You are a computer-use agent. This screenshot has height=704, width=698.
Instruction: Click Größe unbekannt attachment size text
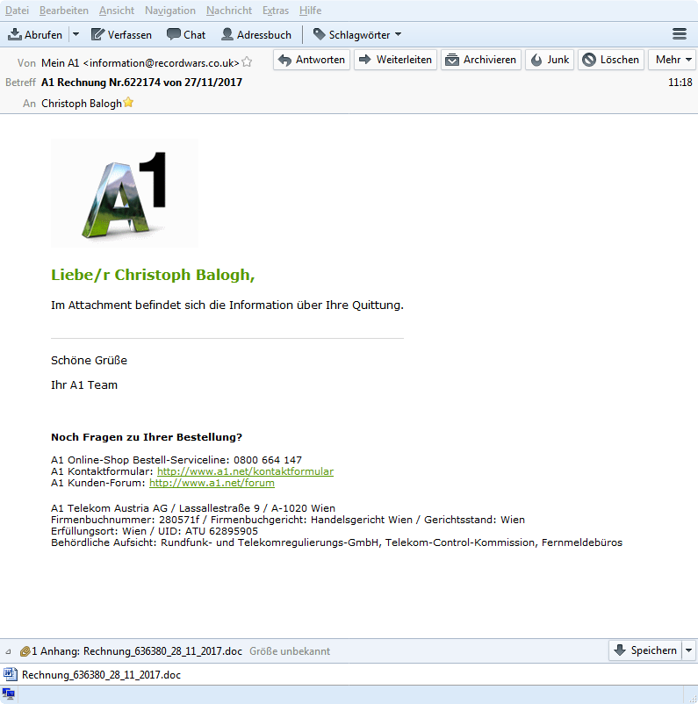(x=290, y=651)
